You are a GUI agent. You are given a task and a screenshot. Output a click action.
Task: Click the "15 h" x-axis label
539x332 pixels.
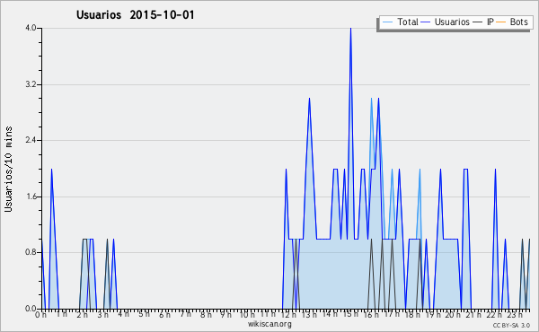(x=350, y=314)
